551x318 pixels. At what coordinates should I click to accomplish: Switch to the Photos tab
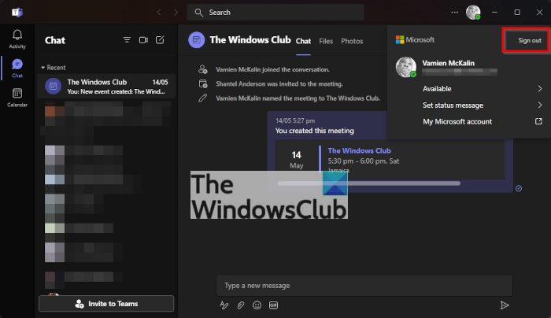[352, 41]
